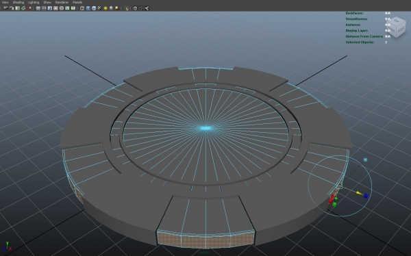Click the blue cube manipulator handle
The image size is (411, 256).
click(366, 196)
